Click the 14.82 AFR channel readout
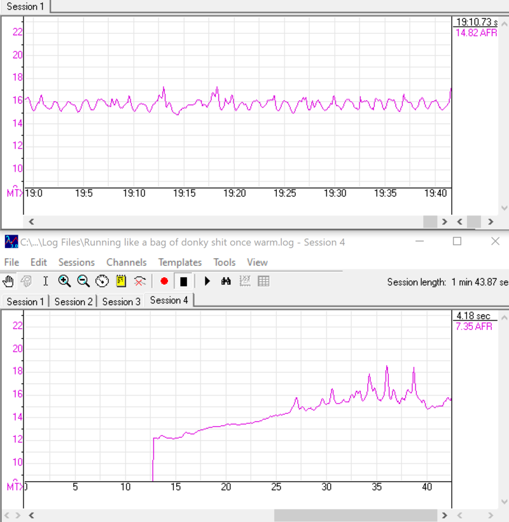This screenshot has height=522, width=509. click(x=476, y=33)
